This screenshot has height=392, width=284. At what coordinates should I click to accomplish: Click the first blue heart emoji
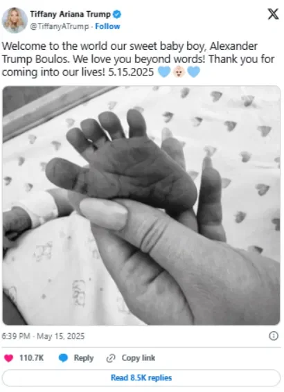pos(164,72)
